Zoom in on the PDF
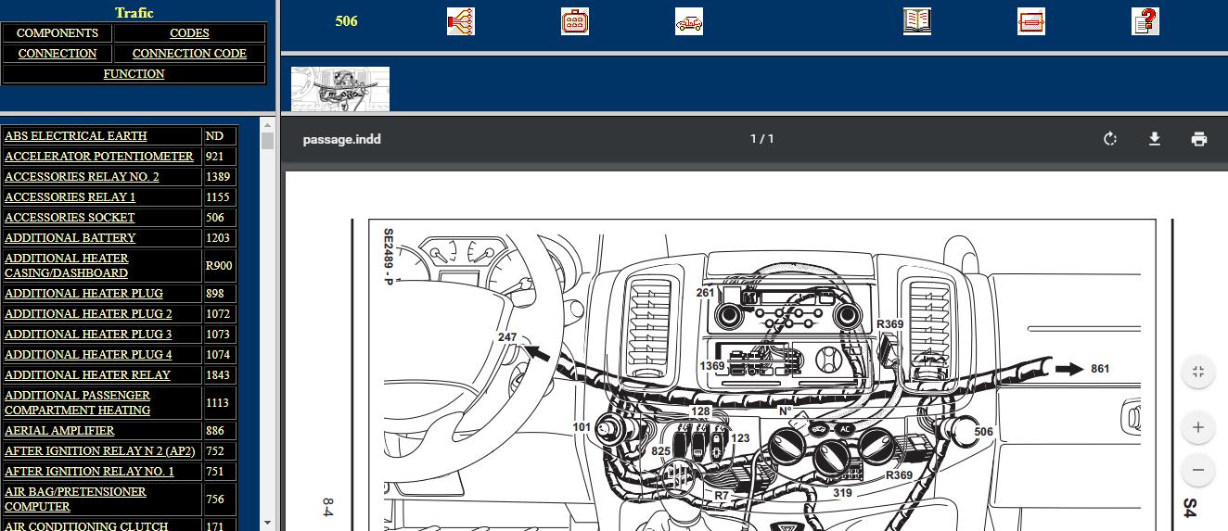Screen dimensions: 1228x531 click(1198, 427)
